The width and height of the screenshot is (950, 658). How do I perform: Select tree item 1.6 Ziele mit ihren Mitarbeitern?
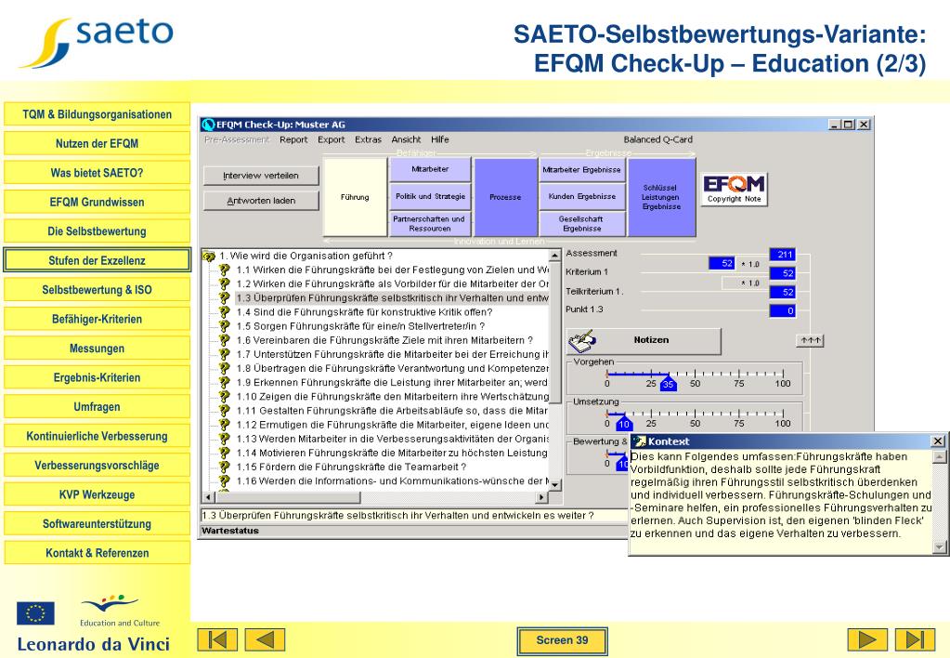[x=384, y=340]
